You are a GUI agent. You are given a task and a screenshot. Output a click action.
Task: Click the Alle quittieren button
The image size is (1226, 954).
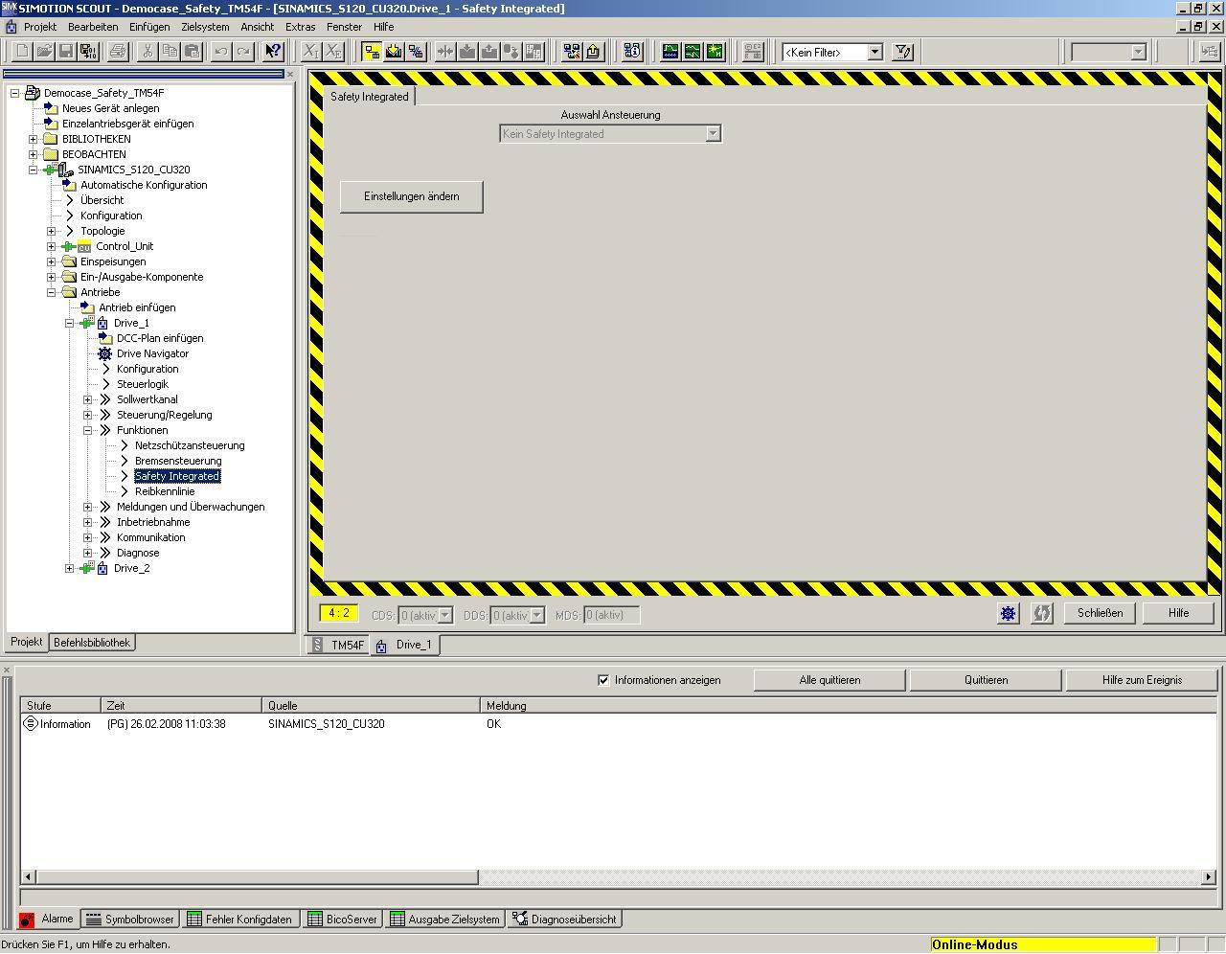(x=829, y=680)
